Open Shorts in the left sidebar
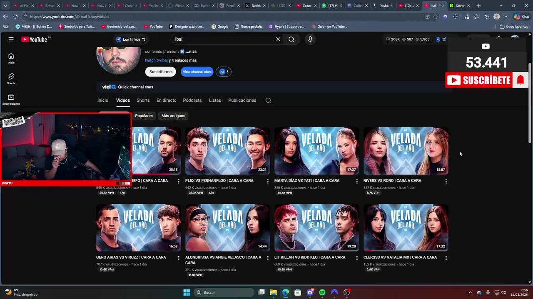Image resolution: width=533 pixels, height=299 pixels. [x=11, y=79]
